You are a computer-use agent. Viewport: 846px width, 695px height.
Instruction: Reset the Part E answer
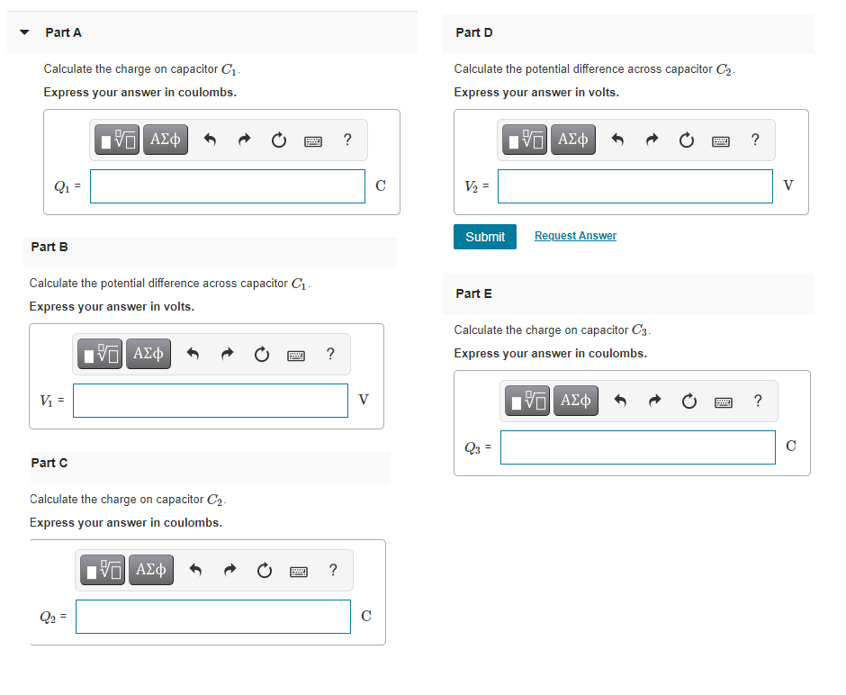point(689,402)
